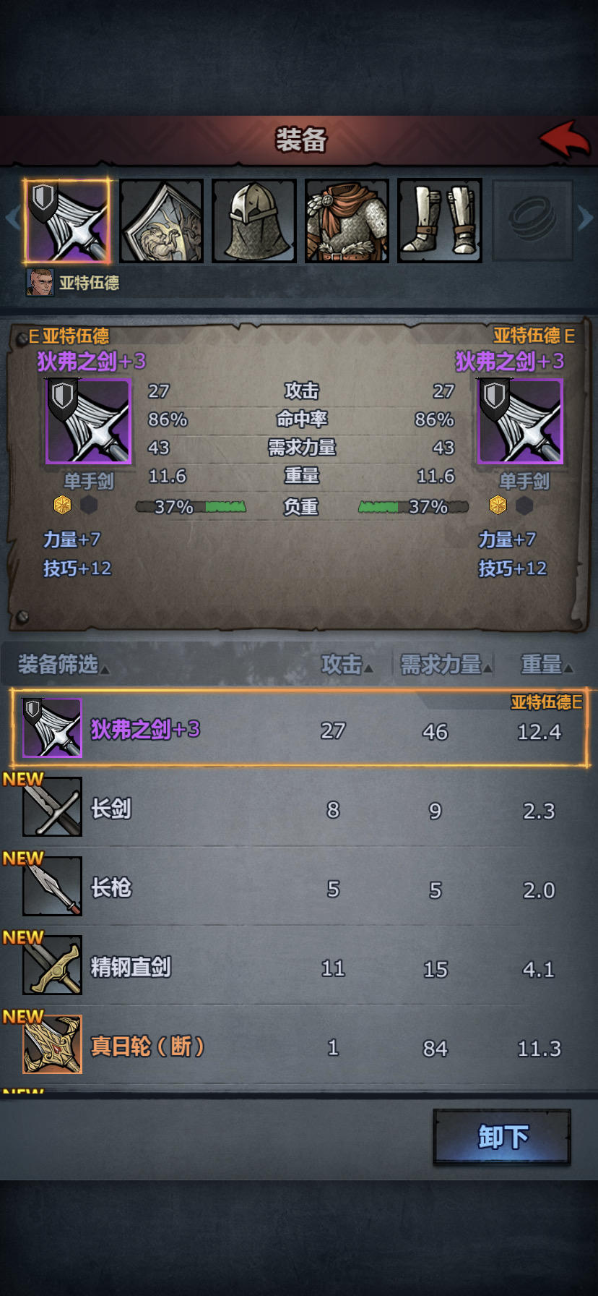Select the empty ring accessory slot
This screenshot has width=598, height=1296.
pos(532,221)
